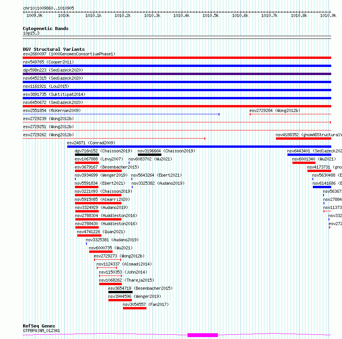This screenshot has width=342, height=339.
Task: Click esv3654719 (Besenbacher2015) variant label
Action: tap(141, 288)
